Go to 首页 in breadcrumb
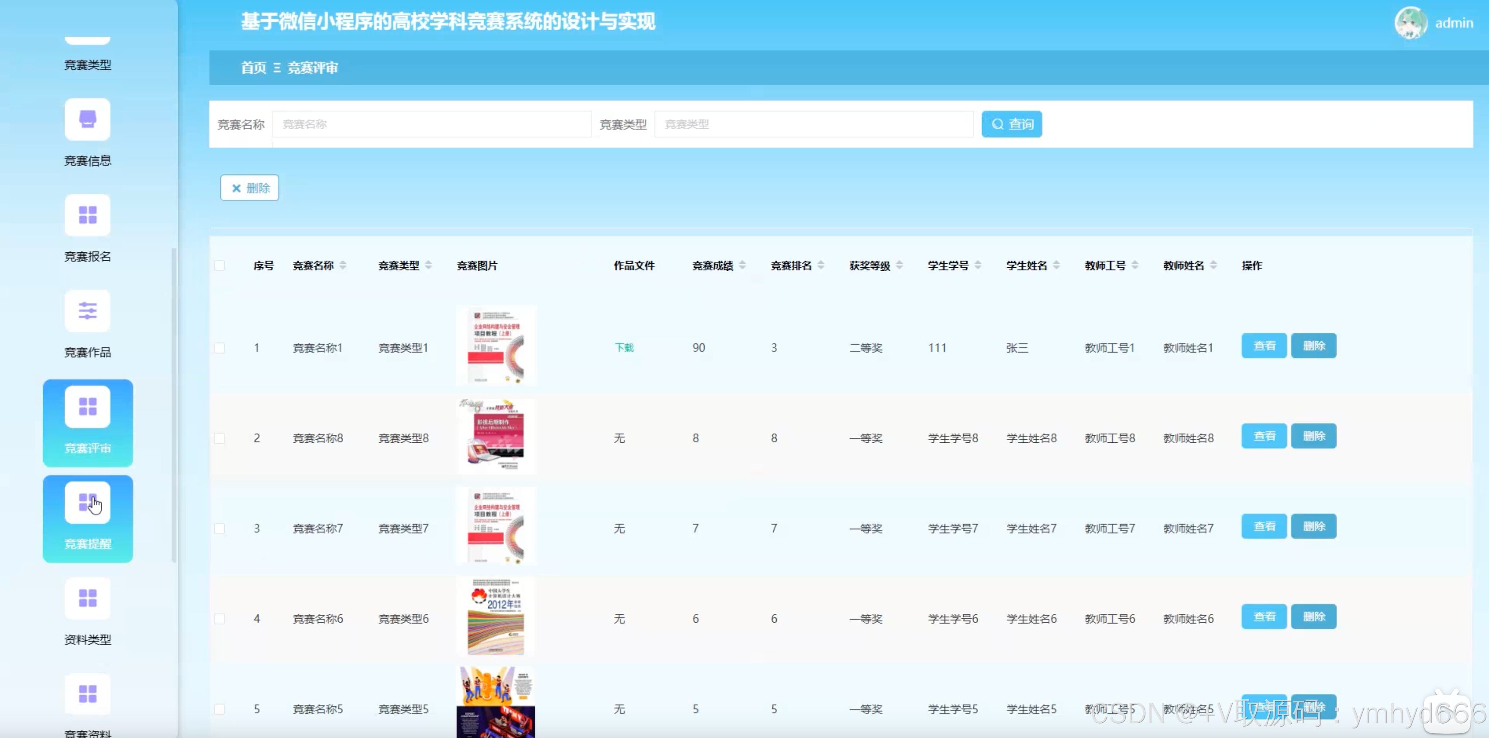The width and height of the screenshot is (1489, 738). [x=253, y=68]
